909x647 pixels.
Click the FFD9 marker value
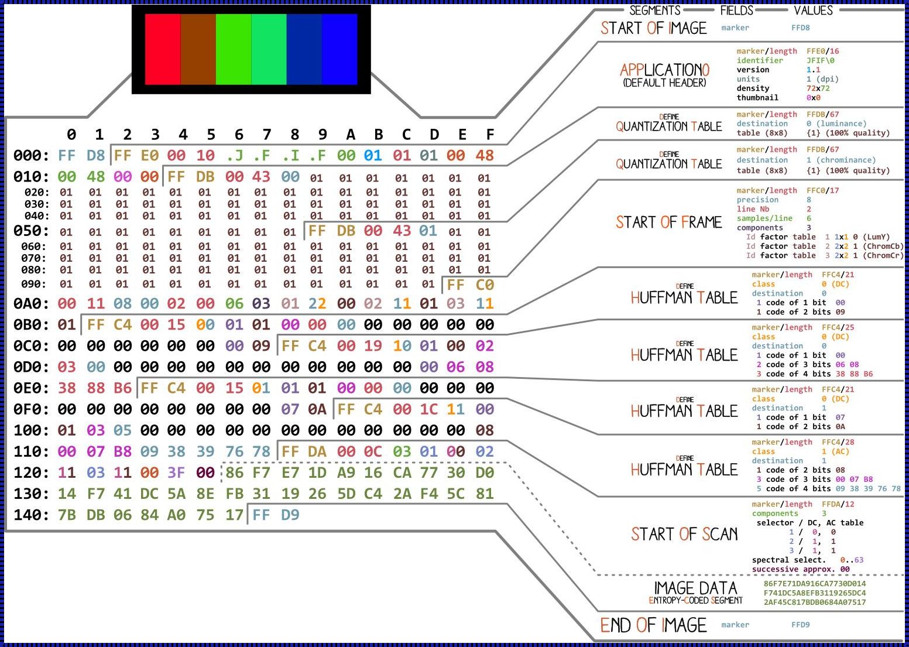pos(801,625)
